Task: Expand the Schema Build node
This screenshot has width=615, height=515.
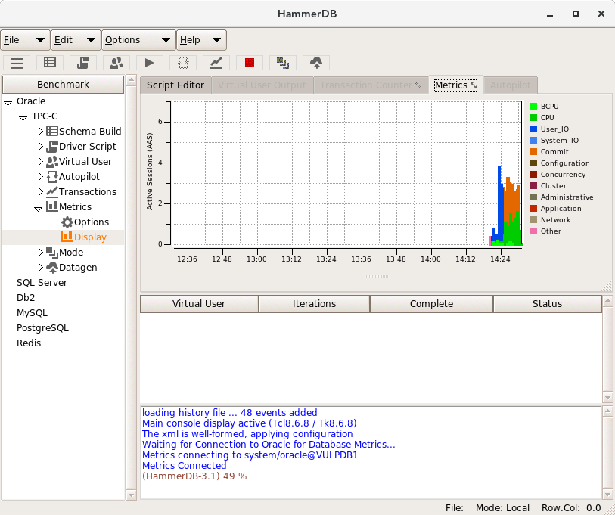Action: (x=40, y=131)
